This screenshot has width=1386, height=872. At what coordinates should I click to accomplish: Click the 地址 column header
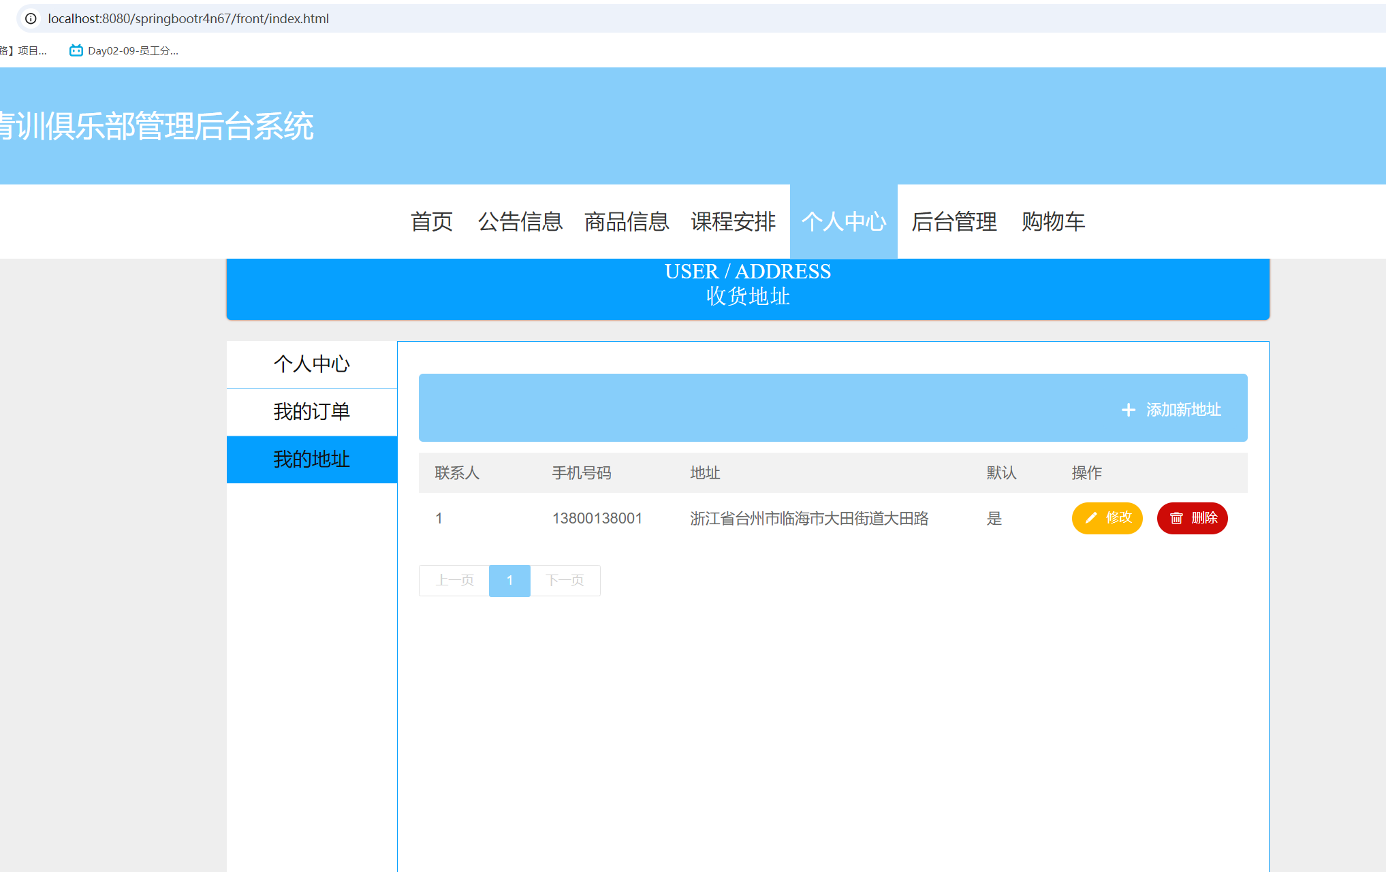point(705,473)
